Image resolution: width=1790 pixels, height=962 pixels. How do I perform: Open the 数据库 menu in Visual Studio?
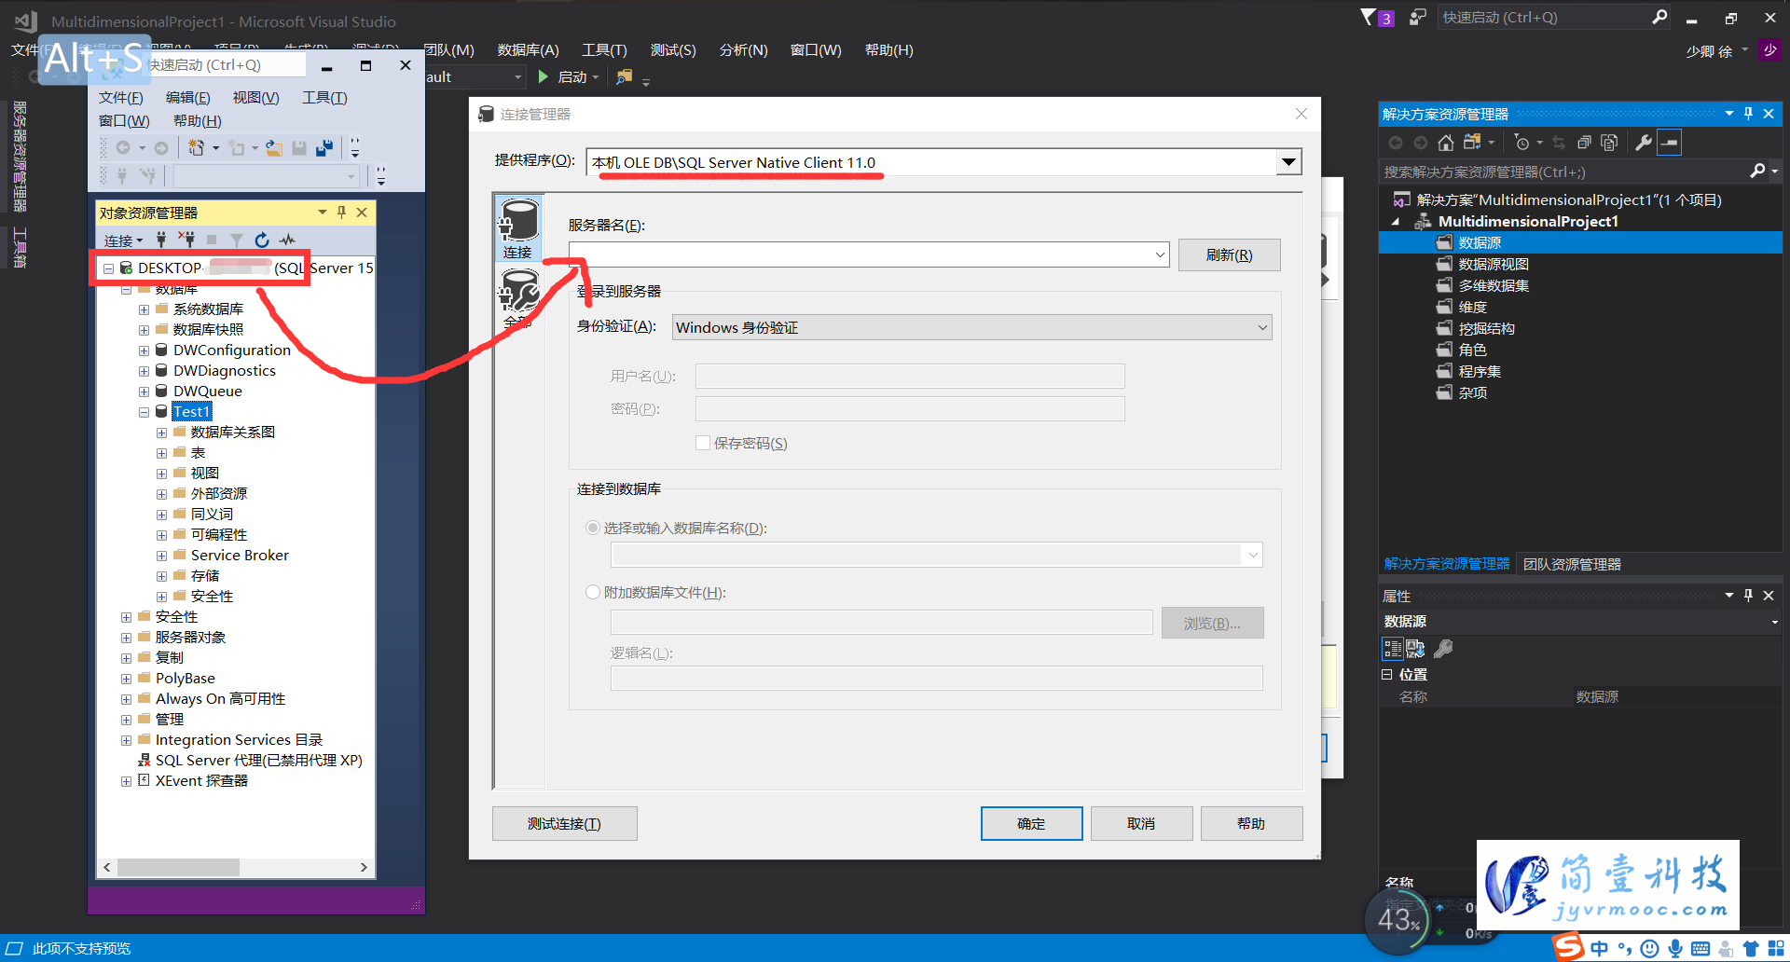(x=528, y=49)
